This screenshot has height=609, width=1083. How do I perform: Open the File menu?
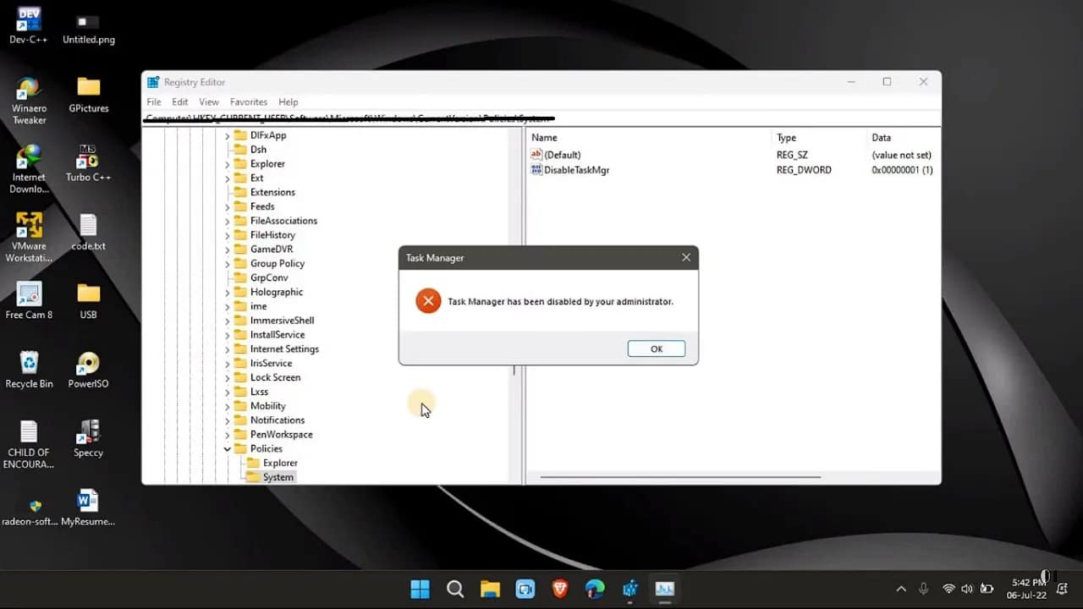[154, 101]
